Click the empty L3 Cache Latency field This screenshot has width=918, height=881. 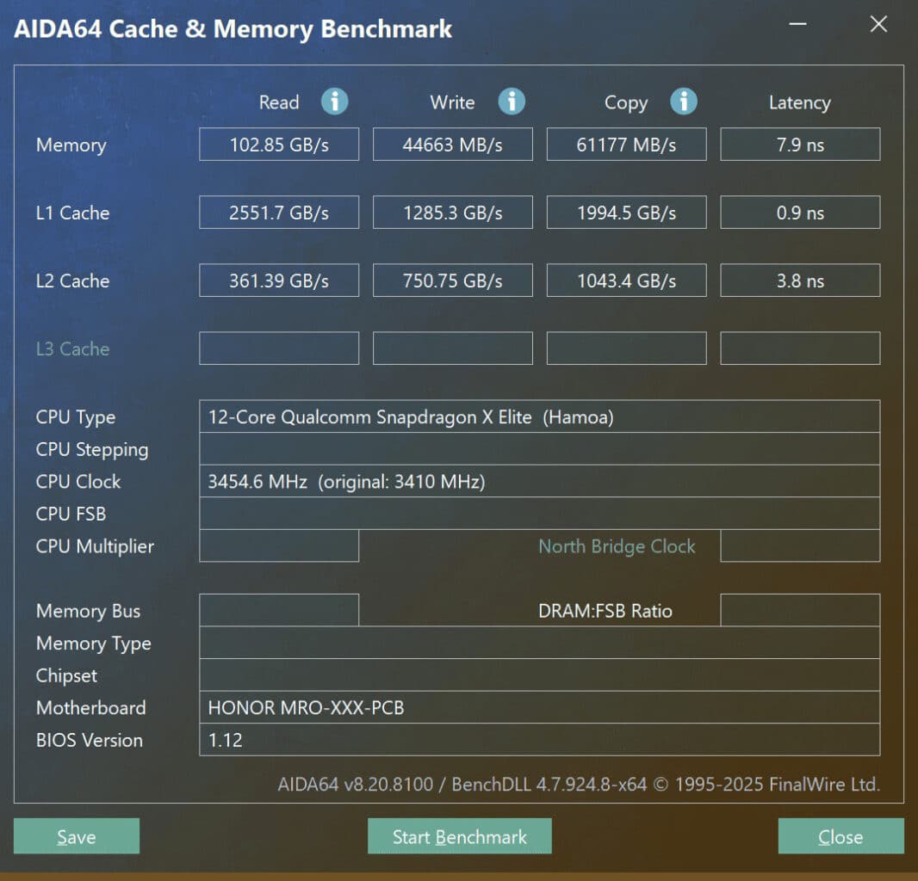point(799,348)
